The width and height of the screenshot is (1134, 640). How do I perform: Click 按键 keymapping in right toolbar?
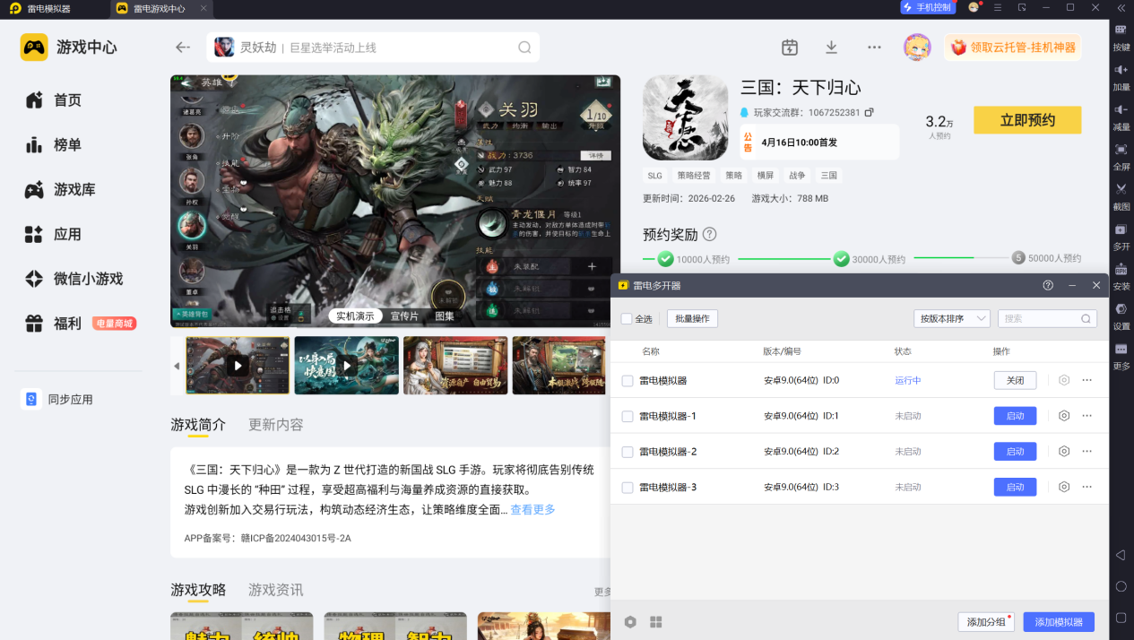[1121, 38]
